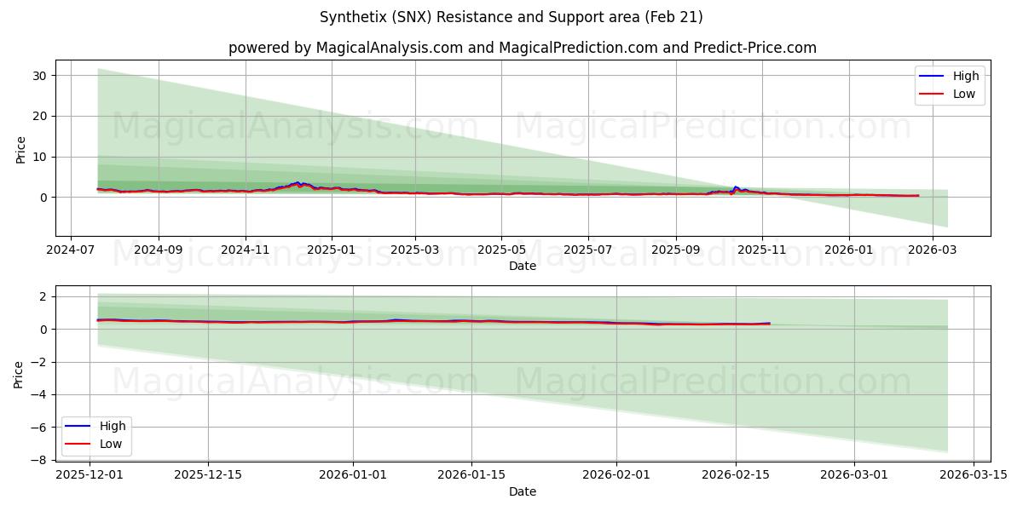Viewport: 1023px width, 511px height.
Task: Click the '10' y-axis tick in top chart
Action: pyautogui.click(x=41, y=157)
